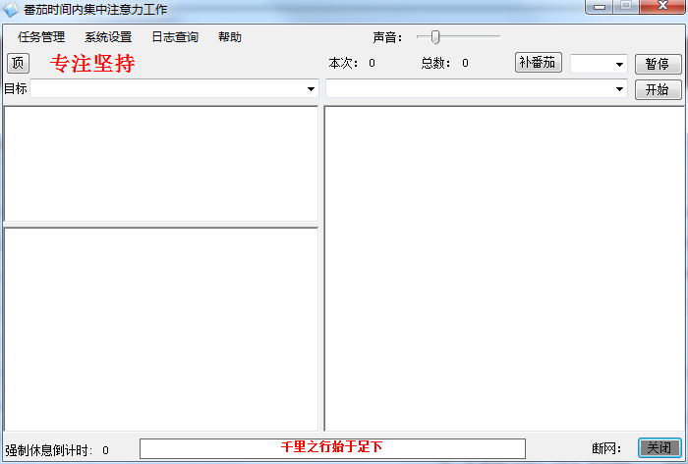Click the 专注坚持 red heading text
The width and height of the screenshot is (688, 464).
pyautogui.click(x=92, y=64)
